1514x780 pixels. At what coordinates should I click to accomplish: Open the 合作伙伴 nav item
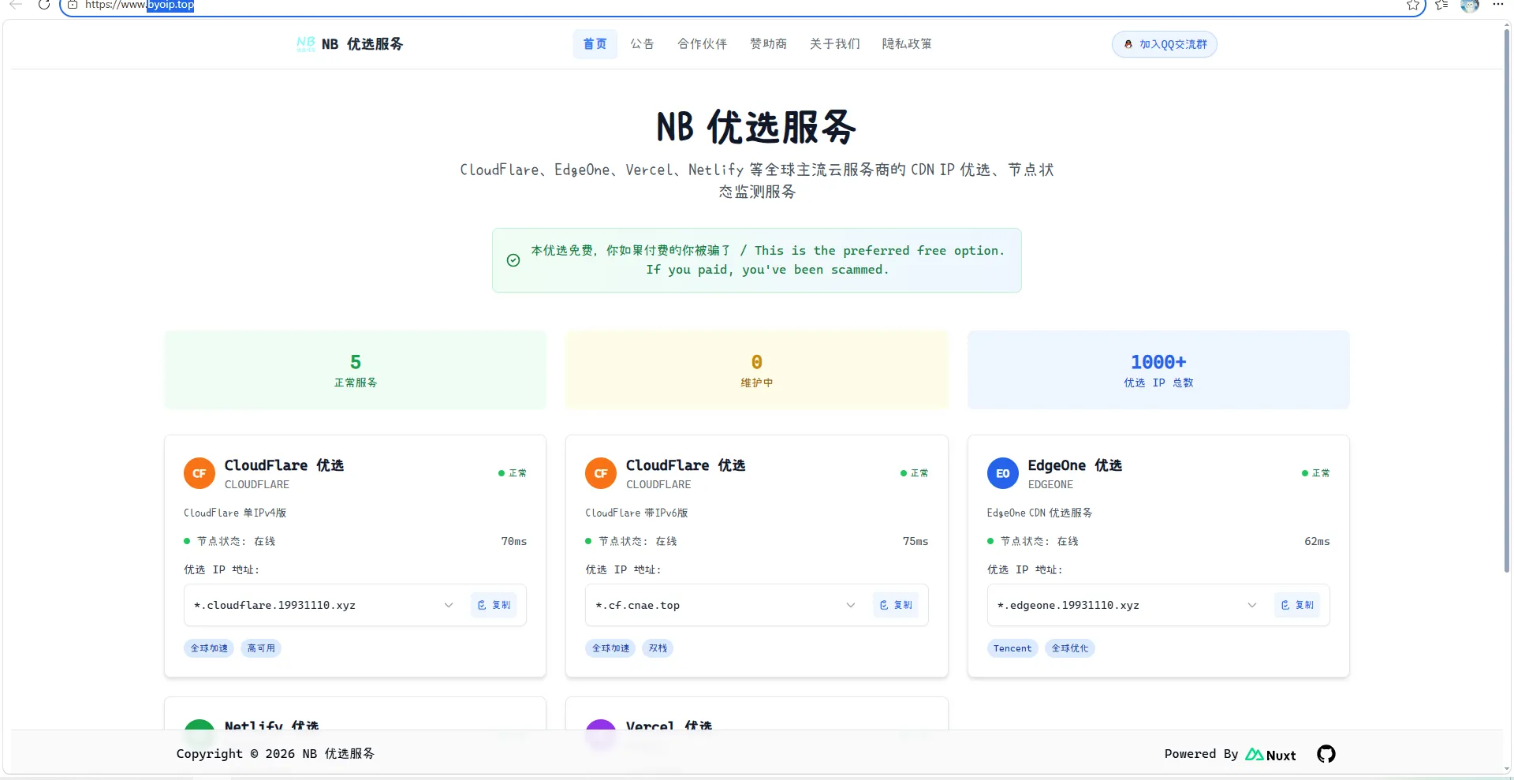[702, 44]
